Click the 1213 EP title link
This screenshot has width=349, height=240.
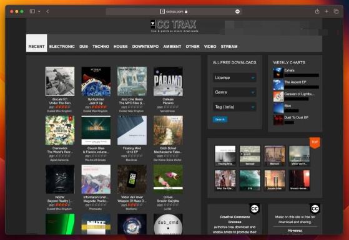[132, 152]
